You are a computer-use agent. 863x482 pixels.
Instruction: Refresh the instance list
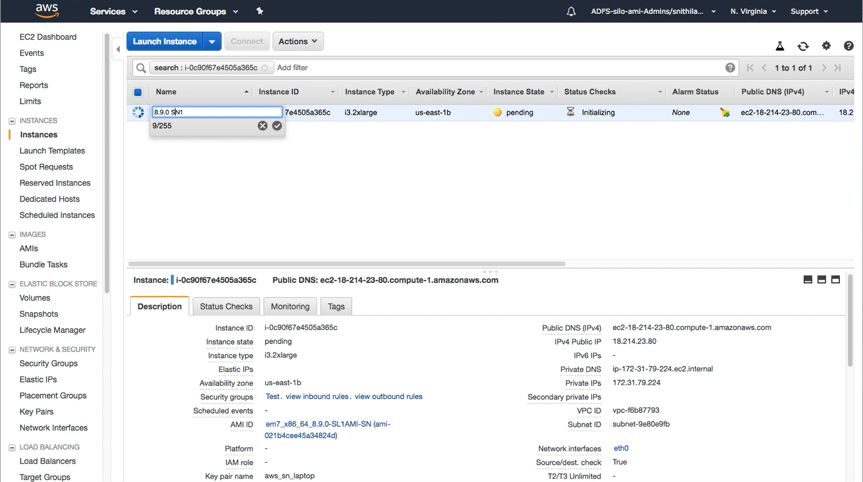point(803,46)
